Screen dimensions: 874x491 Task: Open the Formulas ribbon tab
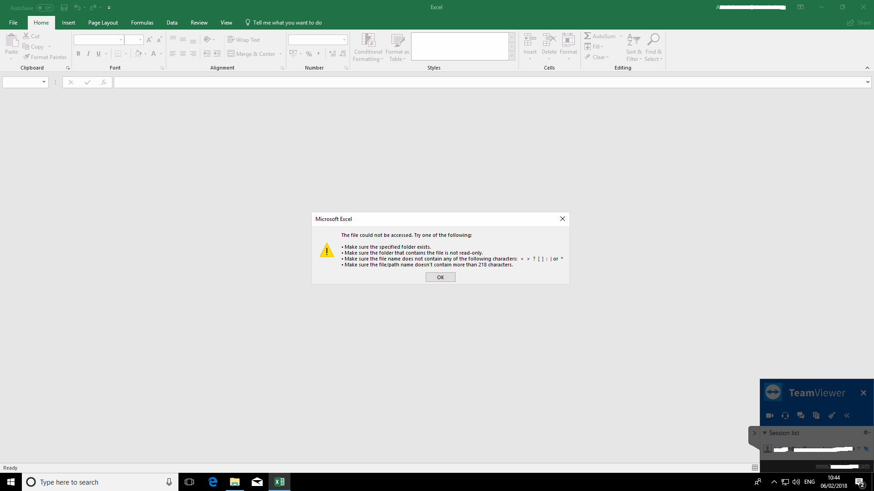click(142, 23)
